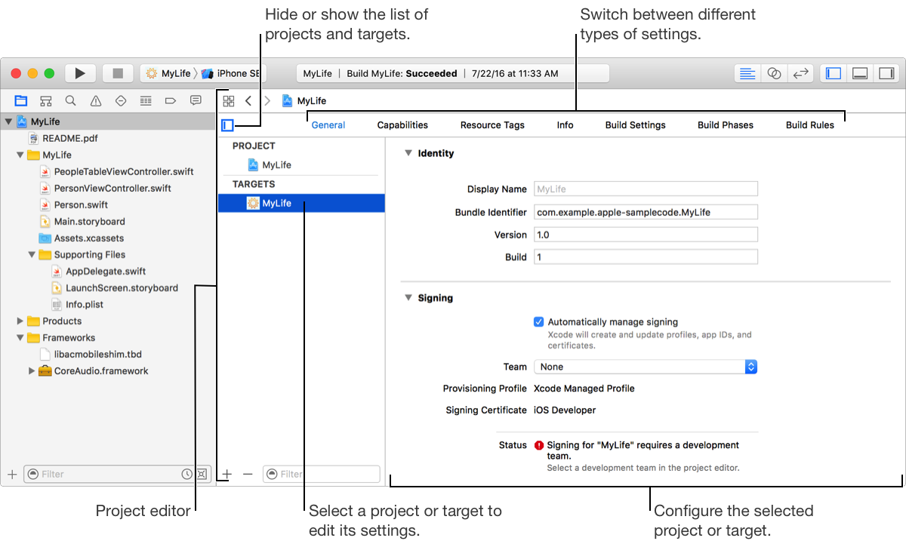Show the standard editor
The width and height of the screenshot is (906, 544).
pos(747,73)
